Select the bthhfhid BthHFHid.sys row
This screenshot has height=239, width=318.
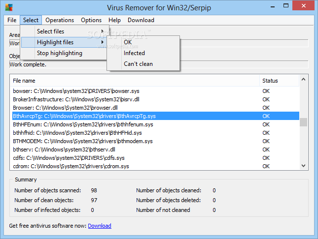click(156, 133)
